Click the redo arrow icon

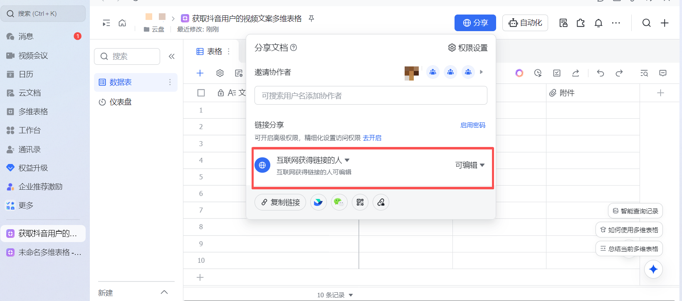pyautogui.click(x=619, y=73)
